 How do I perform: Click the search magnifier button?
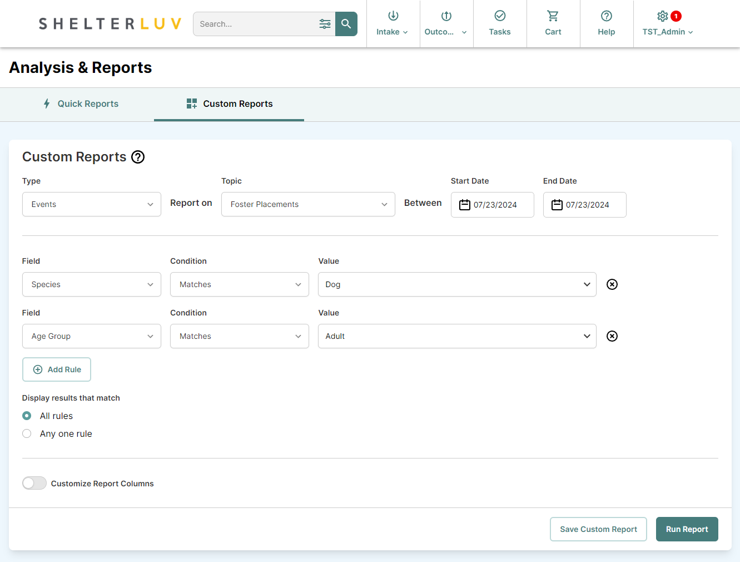point(346,24)
